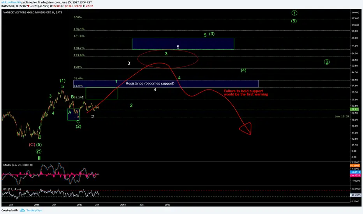Click the 20.50 price axis value
The width and height of the screenshot is (363, 214).
[354, 113]
